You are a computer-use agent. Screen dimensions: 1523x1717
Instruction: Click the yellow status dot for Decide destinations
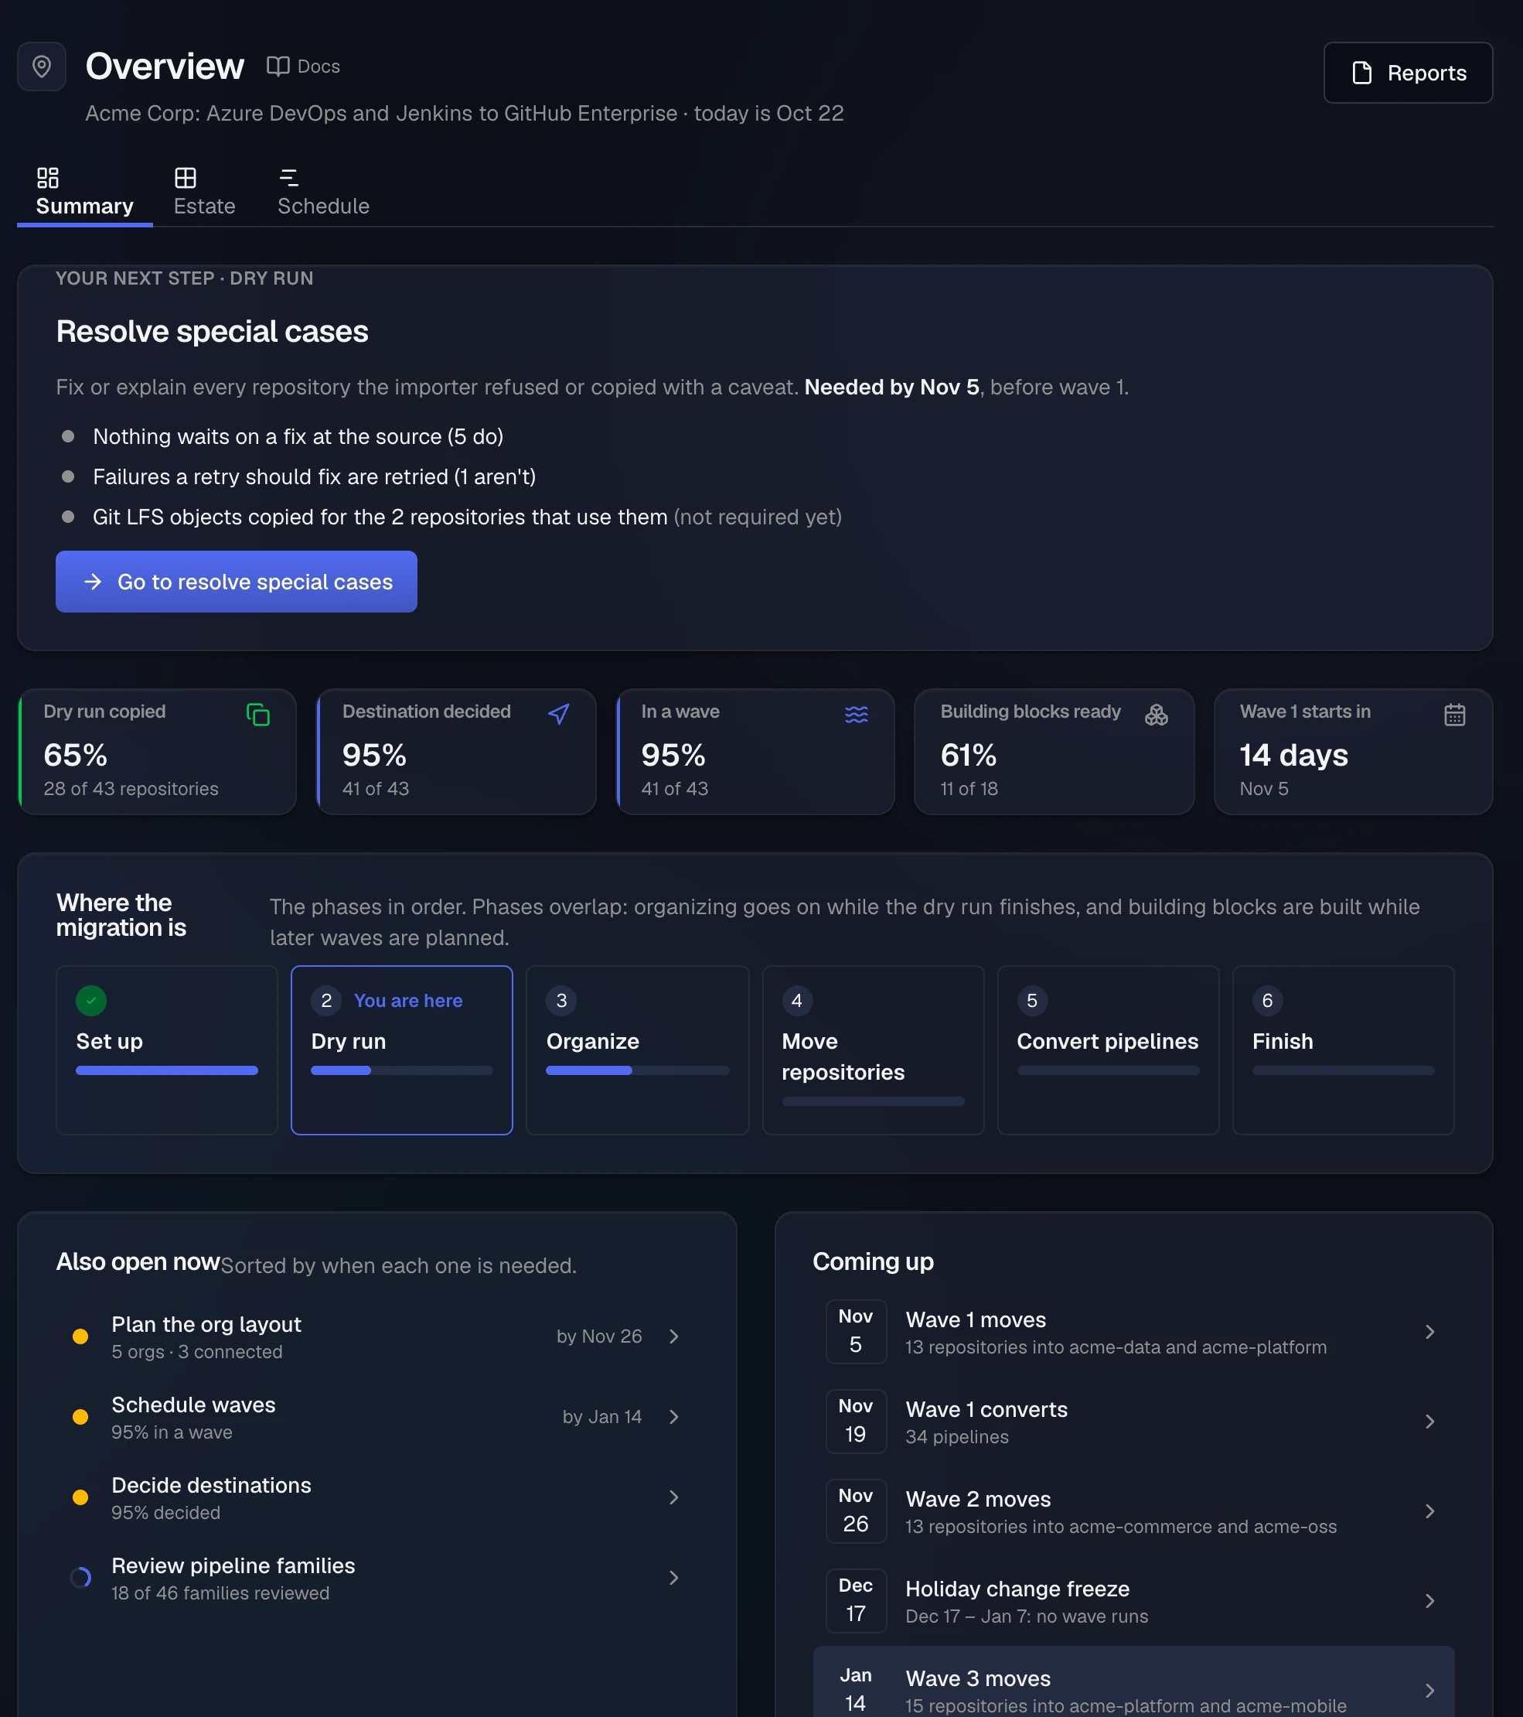pyautogui.click(x=80, y=1497)
